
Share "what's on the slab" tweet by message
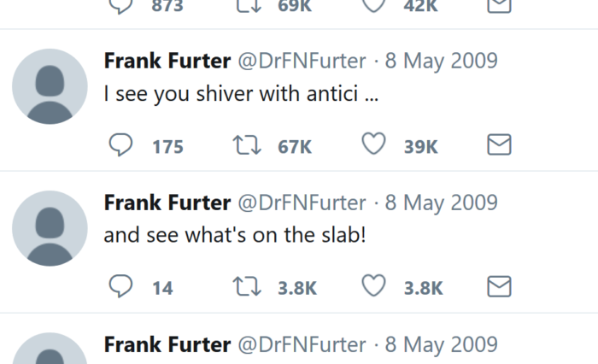pos(499,287)
